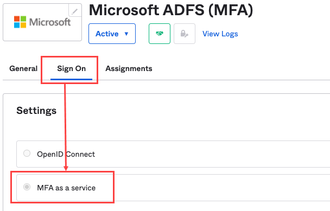
Task: Click the pencil edit icon on logo
Action: (x=75, y=11)
